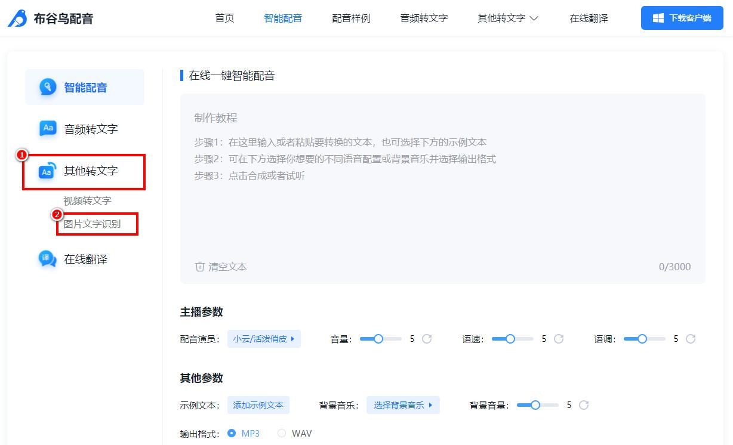
Task: Open 音频转文字 in the top navigation
Action: point(424,18)
